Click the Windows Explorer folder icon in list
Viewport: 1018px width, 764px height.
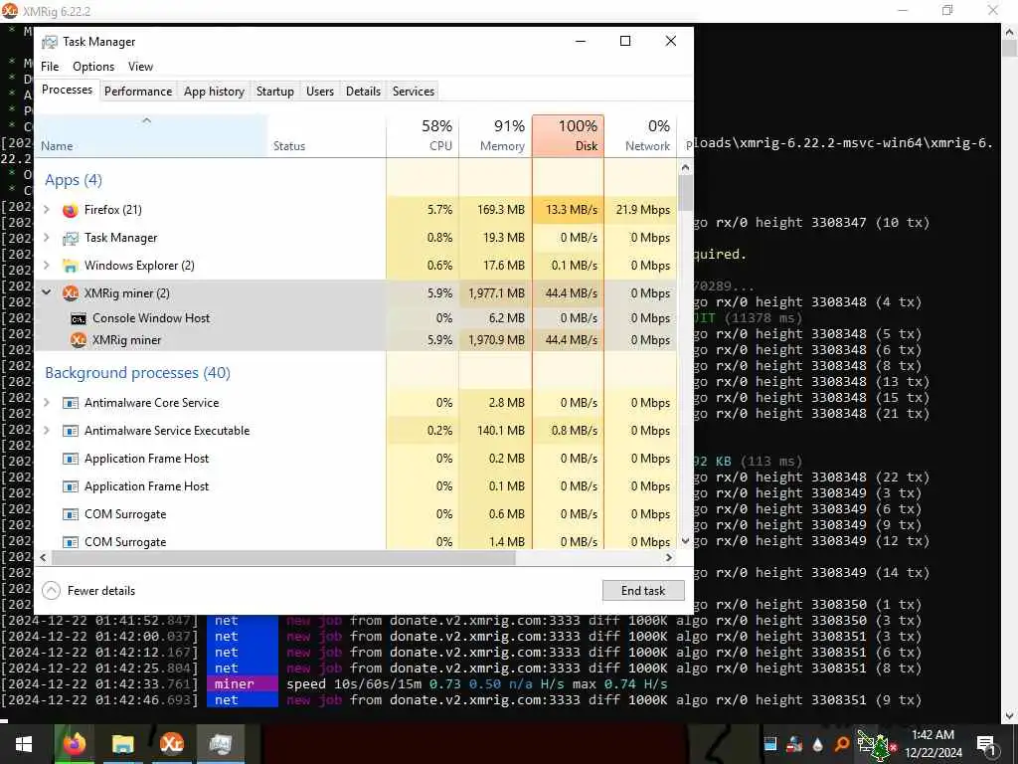coord(71,266)
